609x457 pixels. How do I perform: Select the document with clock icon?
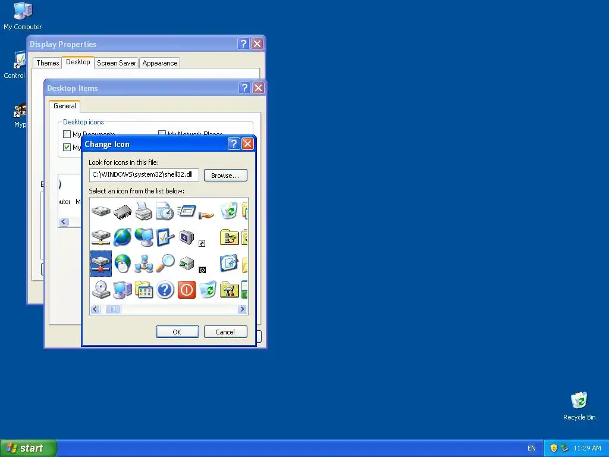165,211
